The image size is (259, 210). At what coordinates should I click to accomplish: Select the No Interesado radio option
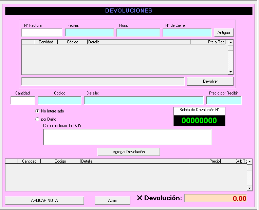[x=37, y=111]
